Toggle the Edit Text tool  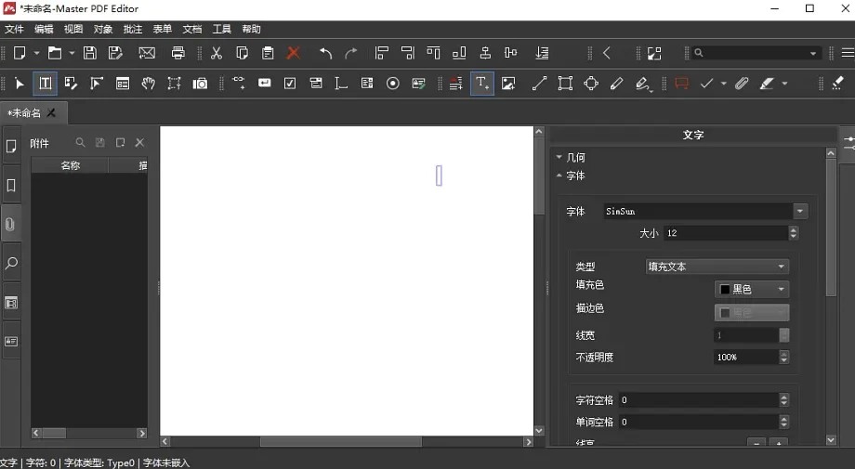point(44,84)
